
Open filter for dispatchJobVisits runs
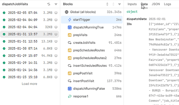(x=56, y=4)
